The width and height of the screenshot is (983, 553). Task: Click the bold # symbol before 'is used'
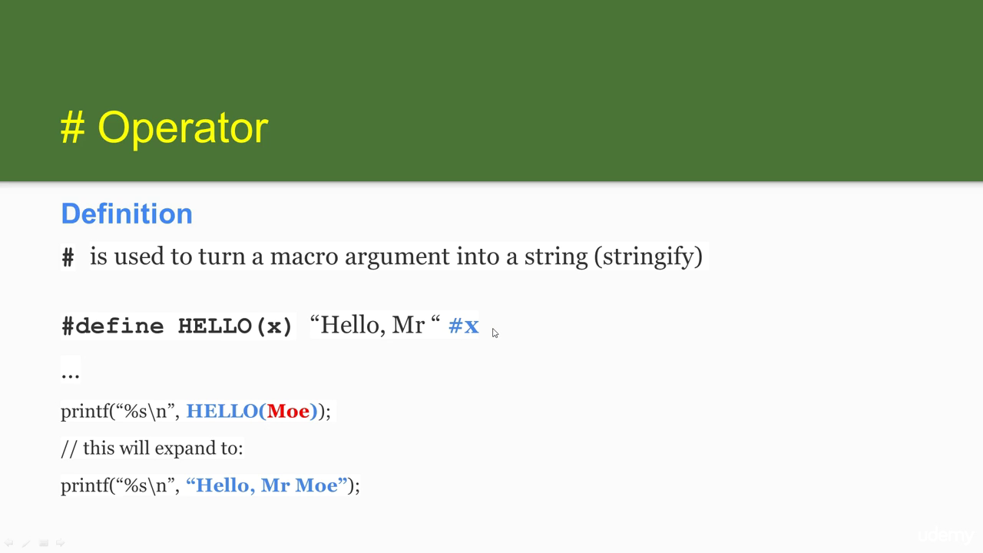click(x=68, y=257)
